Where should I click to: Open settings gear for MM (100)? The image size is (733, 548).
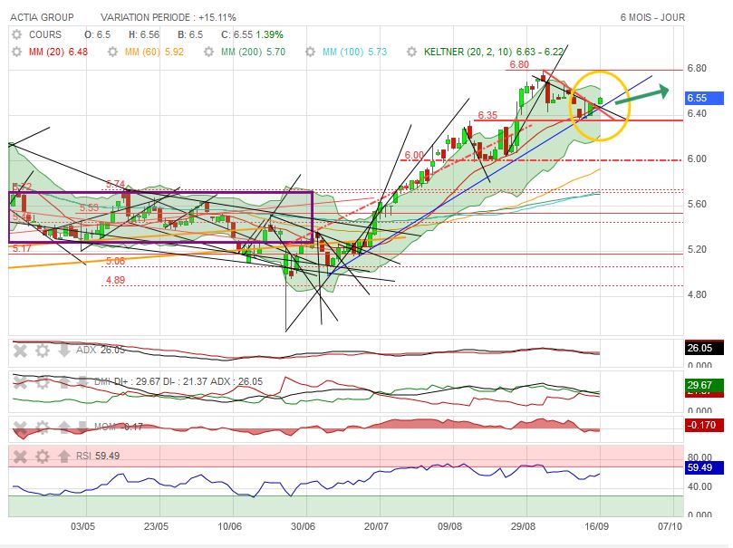[311, 52]
